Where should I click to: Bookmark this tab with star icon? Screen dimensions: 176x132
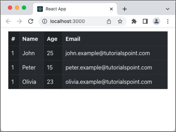tap(120, 21)
